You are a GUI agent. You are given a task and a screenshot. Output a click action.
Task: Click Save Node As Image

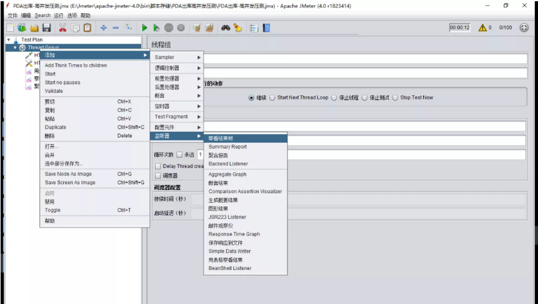(x=95, y=174)
